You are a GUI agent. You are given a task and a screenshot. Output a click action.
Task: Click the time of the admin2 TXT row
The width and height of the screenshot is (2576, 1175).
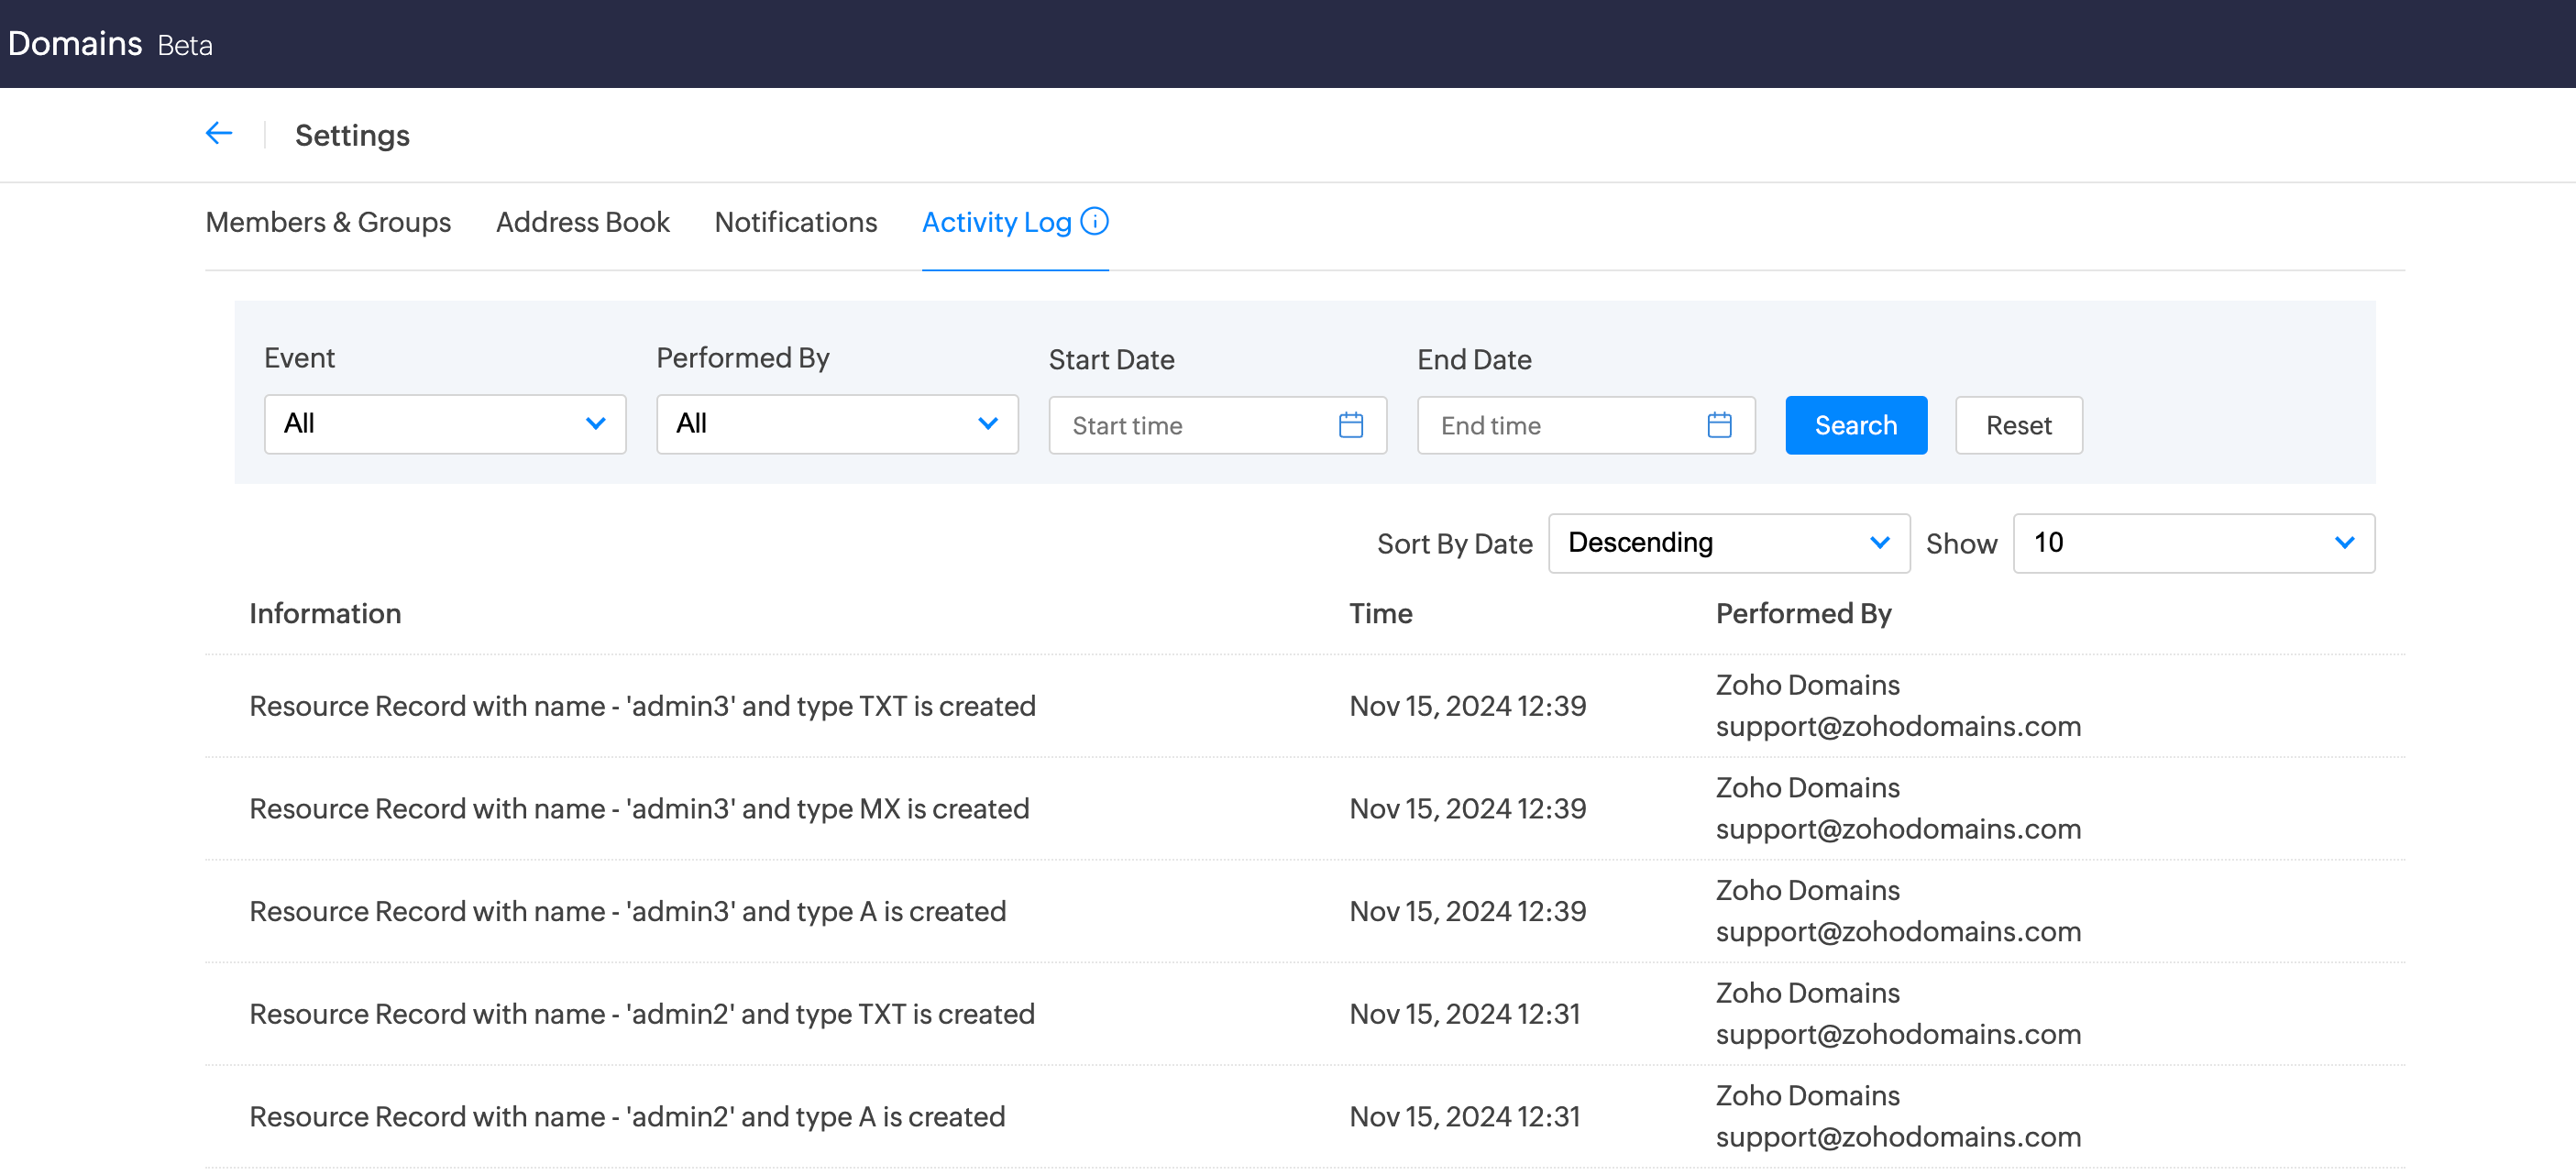point(1464,1014)
